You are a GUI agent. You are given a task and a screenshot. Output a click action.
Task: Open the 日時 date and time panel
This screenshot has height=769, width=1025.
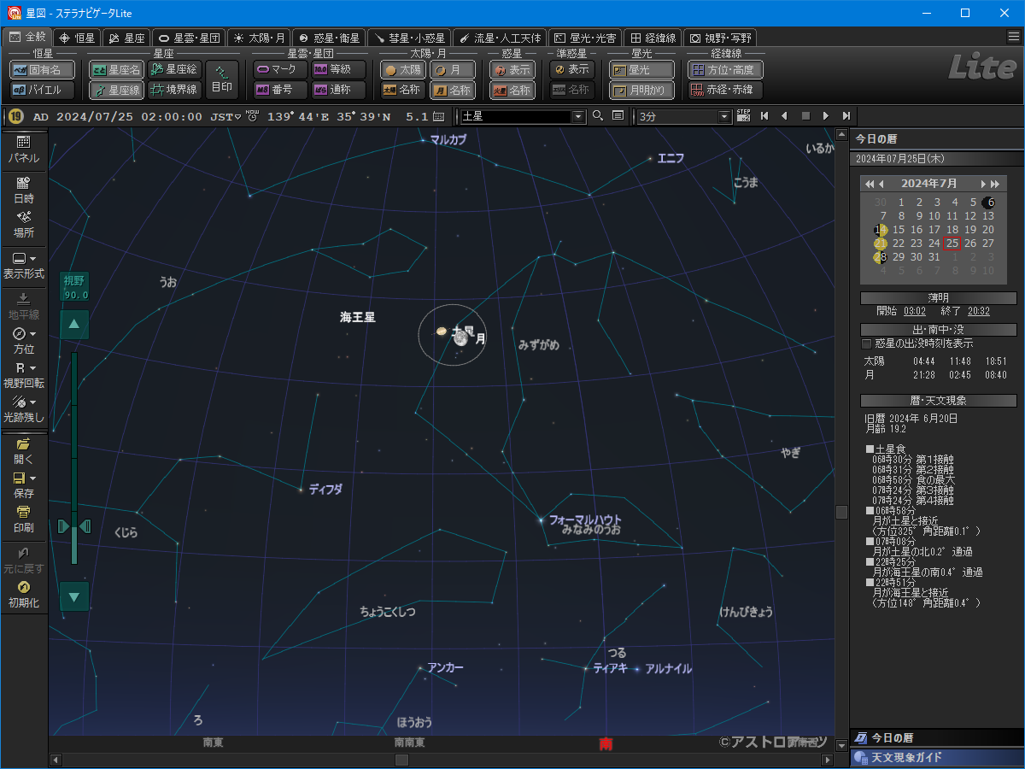24,189
